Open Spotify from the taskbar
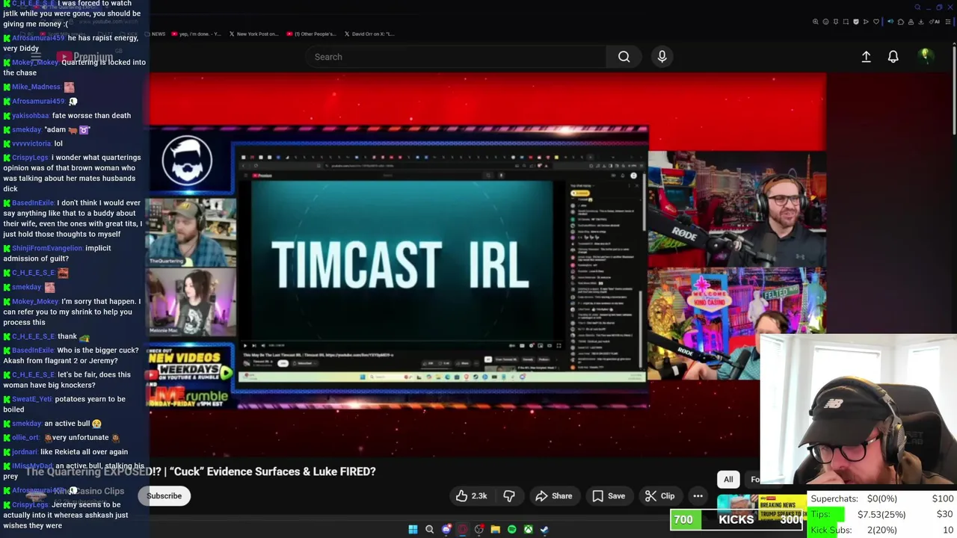Screen dimensions: 957x538 click(x=511, y=530)
